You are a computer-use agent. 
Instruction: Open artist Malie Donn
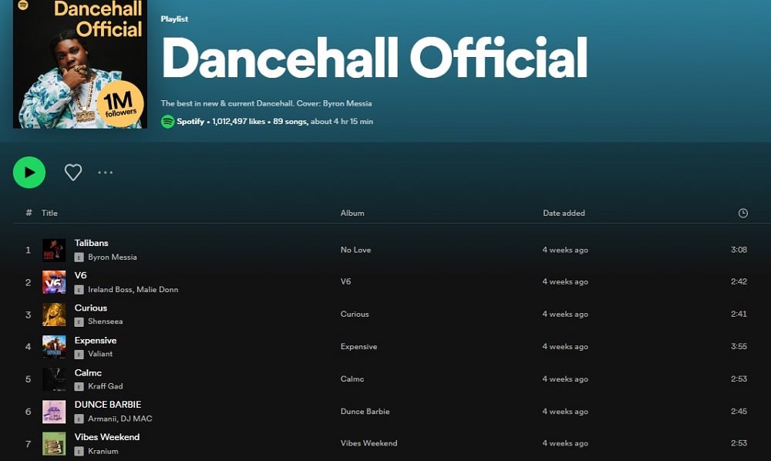(157, 290)
